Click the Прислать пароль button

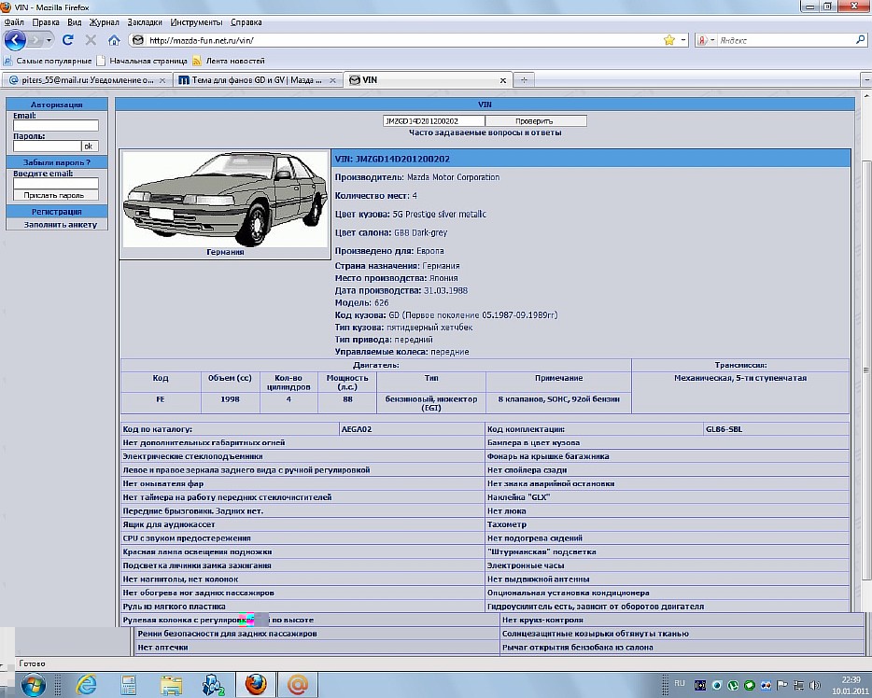[x=55, y=195]
